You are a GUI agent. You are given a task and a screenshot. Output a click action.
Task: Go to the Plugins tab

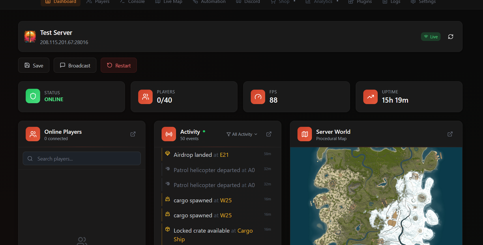[x=360, y=2]
